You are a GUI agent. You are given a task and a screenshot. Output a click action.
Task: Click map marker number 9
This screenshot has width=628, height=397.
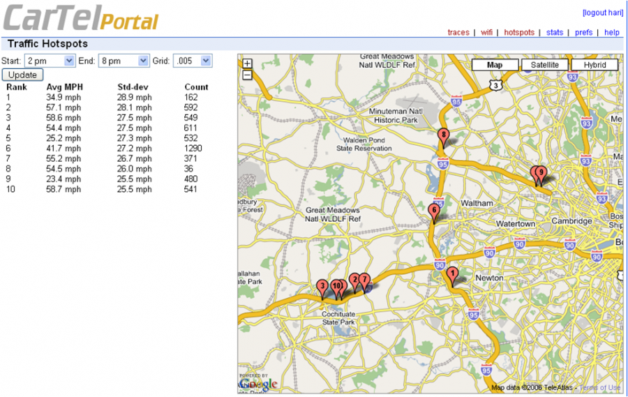(541, 175)
